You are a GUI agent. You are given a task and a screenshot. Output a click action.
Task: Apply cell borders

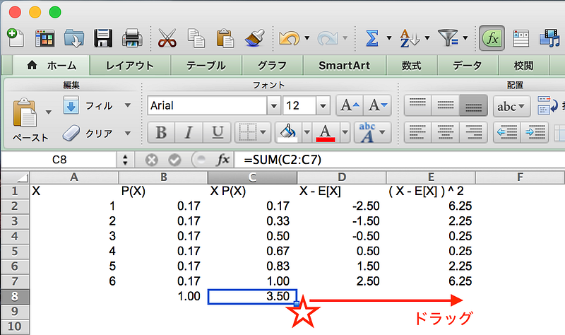(x=247, y=133)
